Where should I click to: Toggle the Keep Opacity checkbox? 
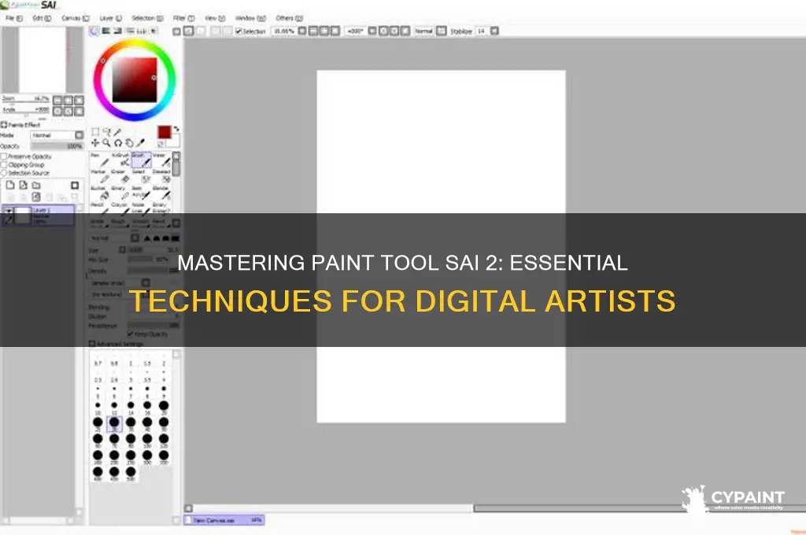[x=130, y=334]
